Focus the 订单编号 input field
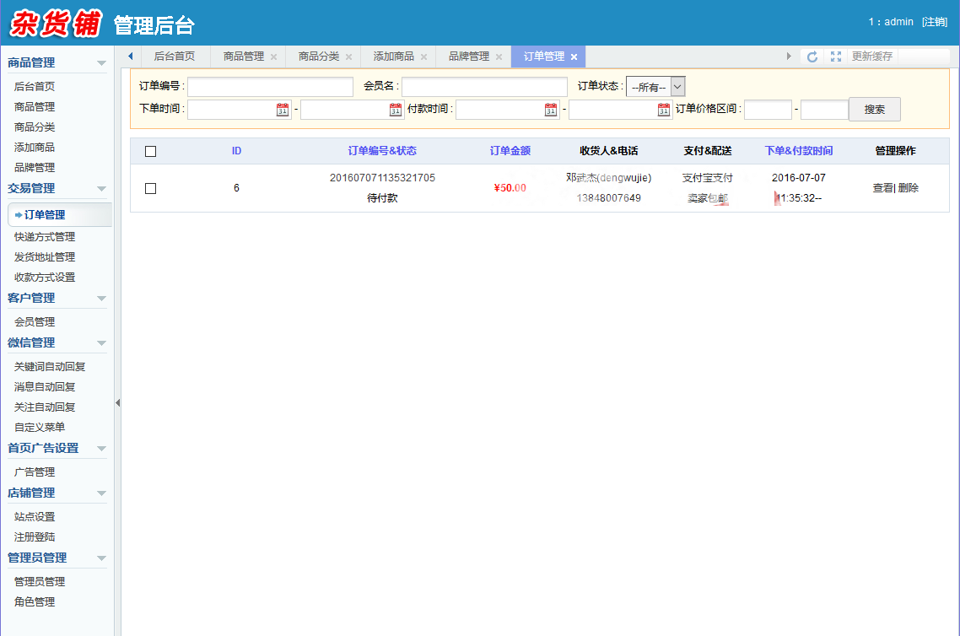This screenshot has width=960, height=636. tap(270, 87)
